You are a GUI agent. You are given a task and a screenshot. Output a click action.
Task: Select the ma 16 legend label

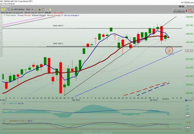tap(21, 104)
